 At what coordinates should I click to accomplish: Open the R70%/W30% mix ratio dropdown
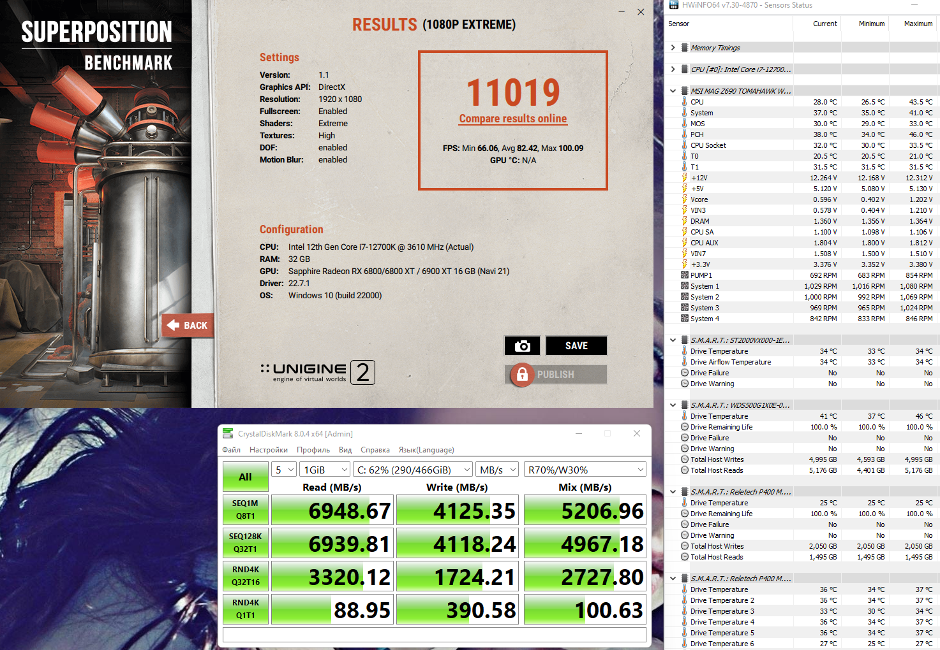click(585, 470)
